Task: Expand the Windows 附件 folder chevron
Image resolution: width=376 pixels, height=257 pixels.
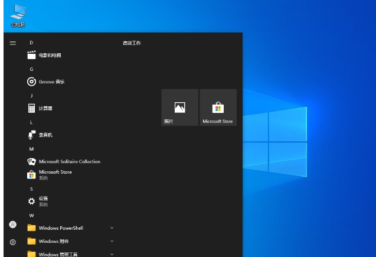Action: click(x=112, y=241)
